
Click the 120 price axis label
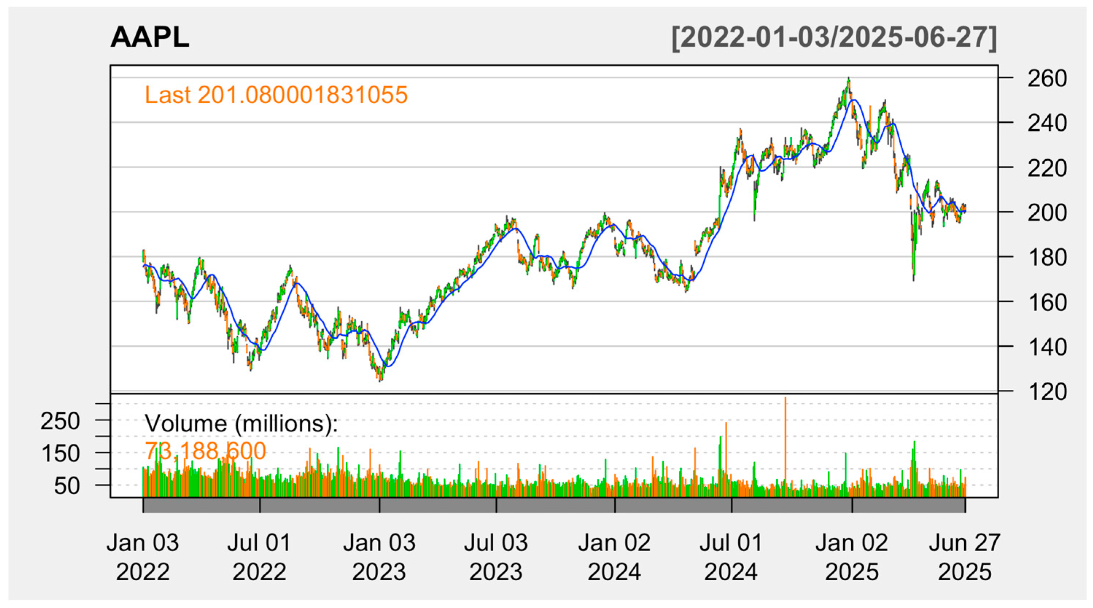(x=1047, y=392)
